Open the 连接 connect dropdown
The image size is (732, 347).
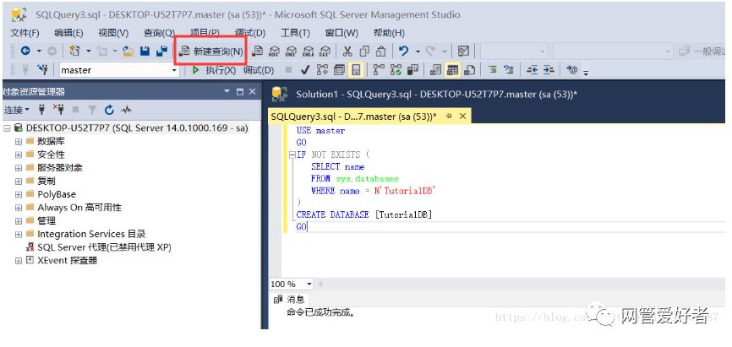click(x=16, y=110)
